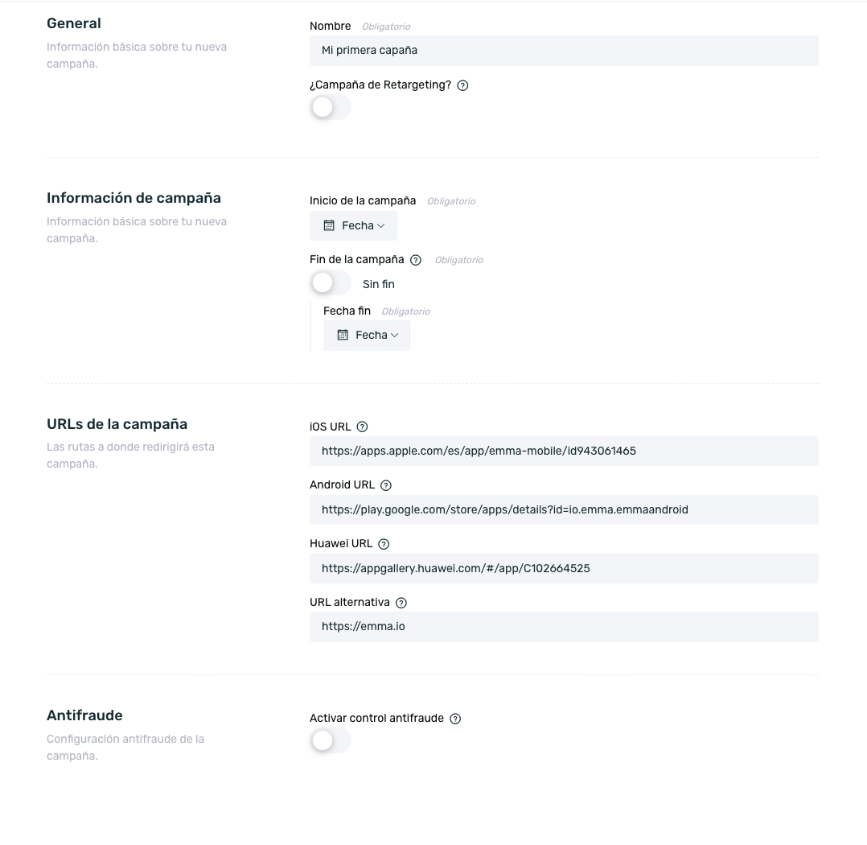Open the Fecha fin date dropdown
This screenshot has height=845, width=867.
point(367,336)
